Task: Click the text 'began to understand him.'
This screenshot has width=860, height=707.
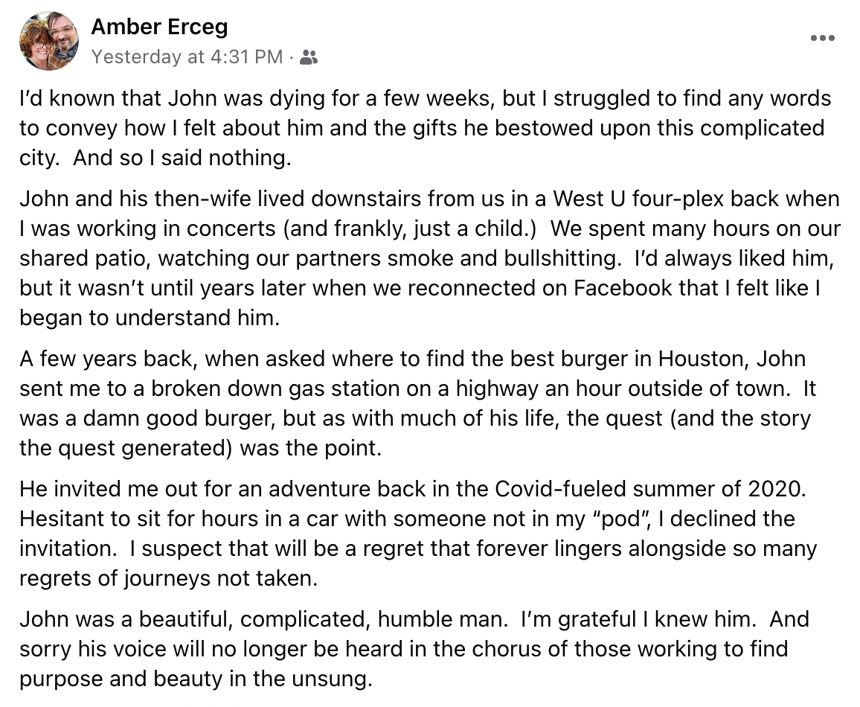Action: 150,318
